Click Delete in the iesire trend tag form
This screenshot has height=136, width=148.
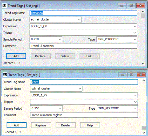point(65,125)
